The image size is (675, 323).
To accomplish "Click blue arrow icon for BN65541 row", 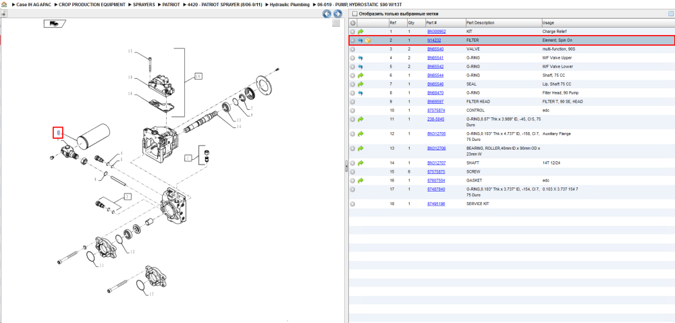I will pyautogui.click(x=360, y=58).
